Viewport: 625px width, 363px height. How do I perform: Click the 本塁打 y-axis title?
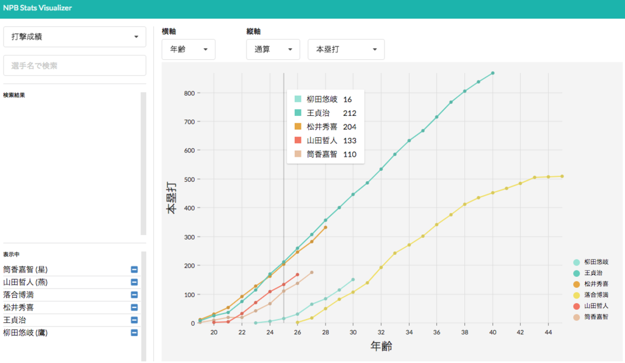(172, 198)
